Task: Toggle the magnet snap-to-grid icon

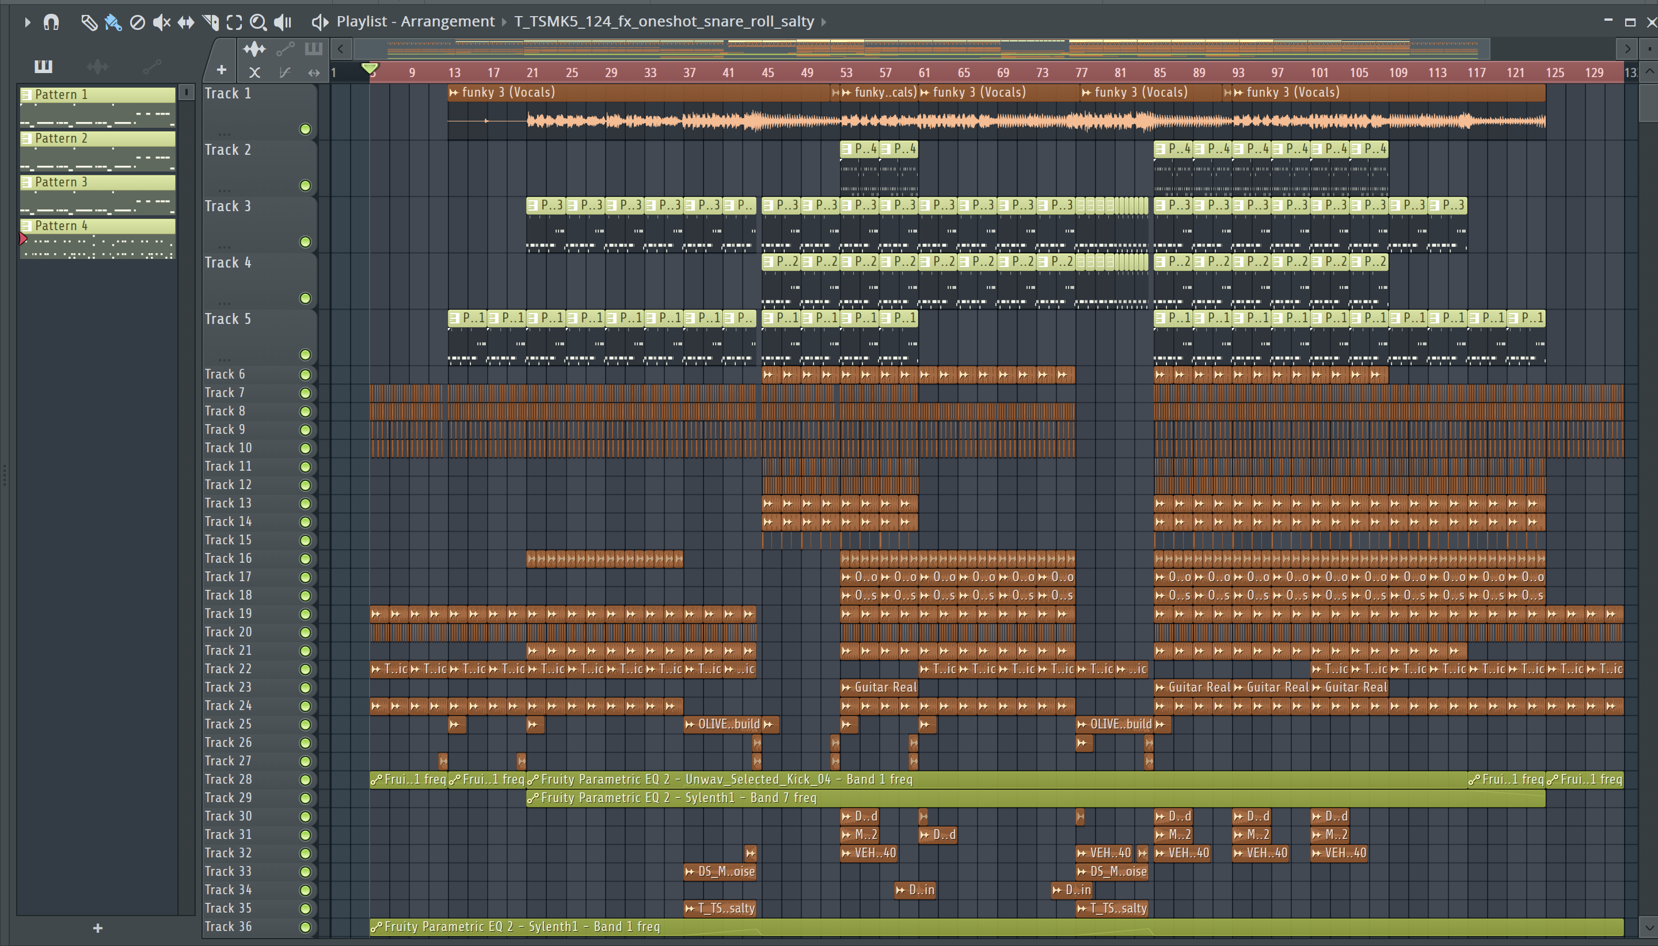Action: coord(51,22)
